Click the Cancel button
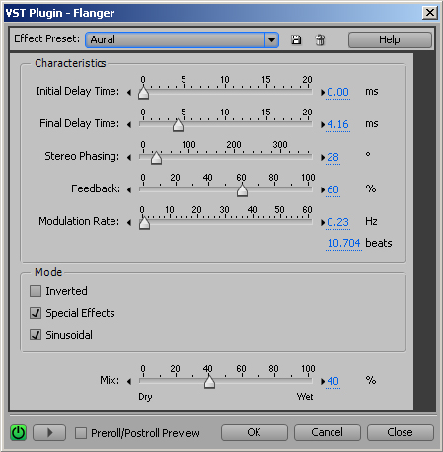The image size is (443, 452). click(328, 432)
